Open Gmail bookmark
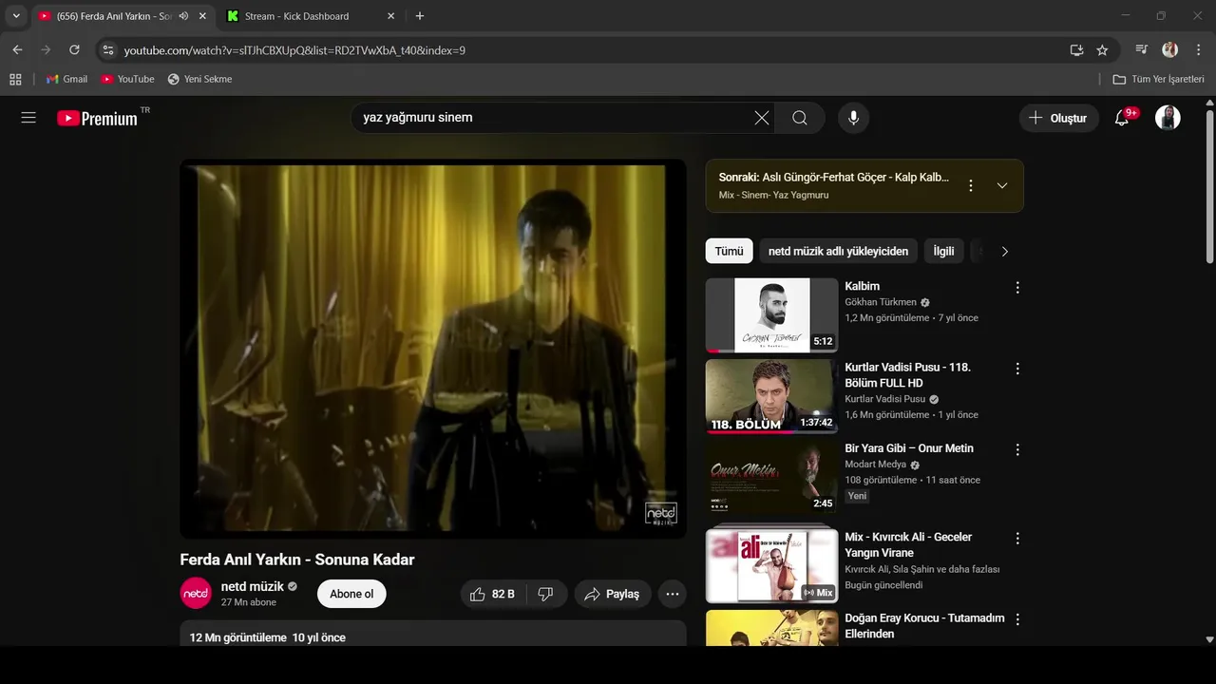Screen dimensions: 1216x684 (x=66, y=79)
